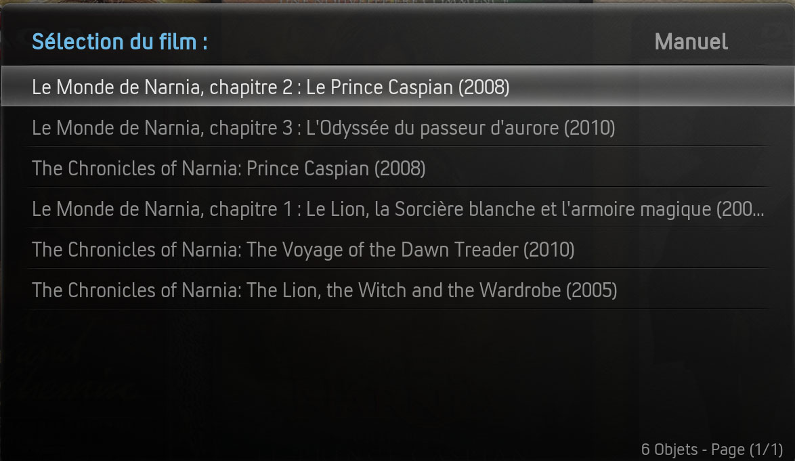Select Le Prince Caspian (2008) chapitre 2
Screen dimensions: 795x461
[x=271, y=87]
